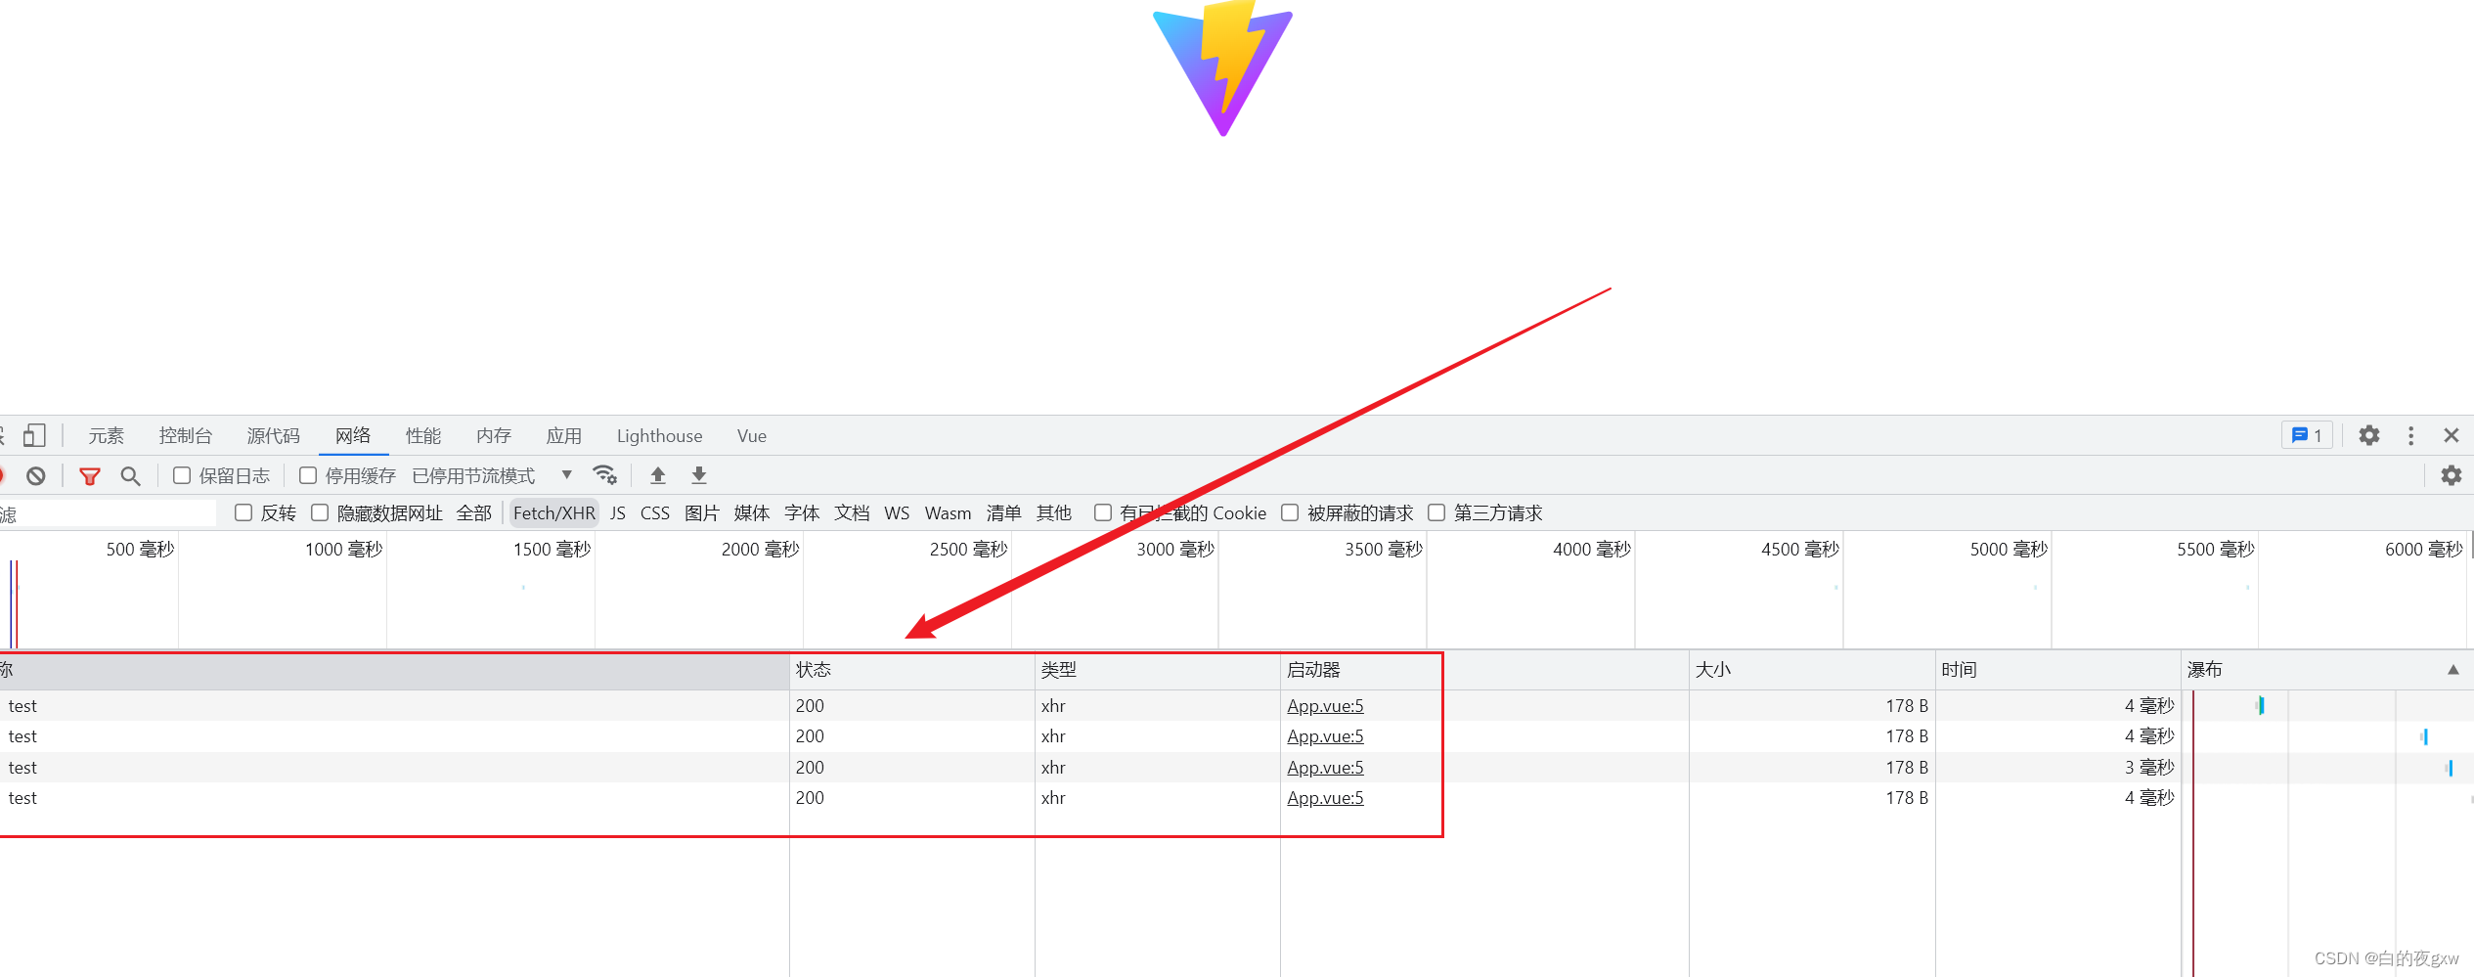Click the issues counter badge showing 1

pos(2308,435)
